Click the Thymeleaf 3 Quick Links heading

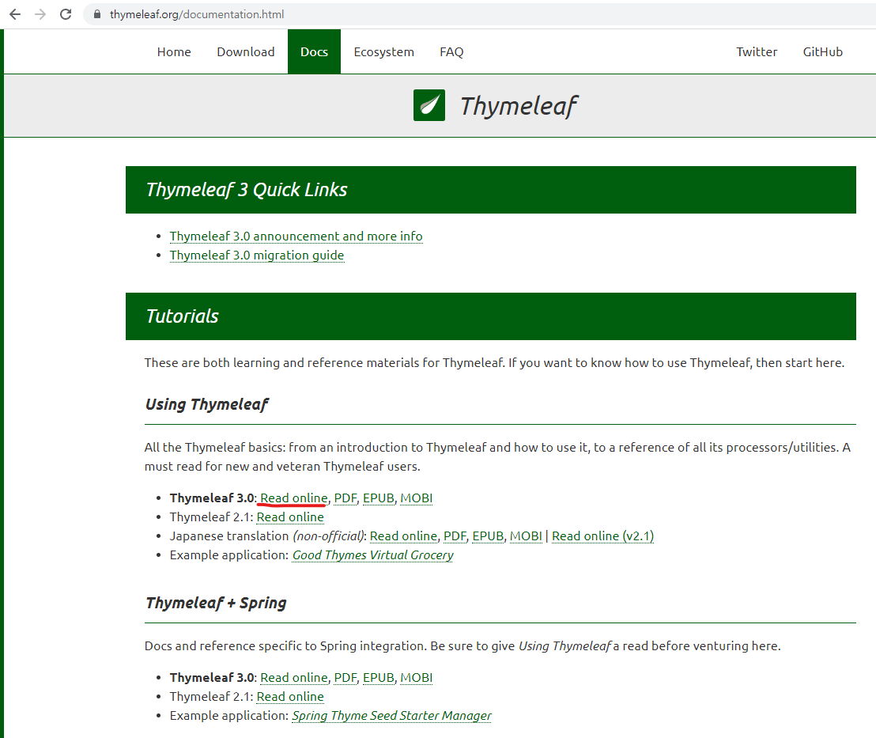pyautogui.click(x=247, y=190)
